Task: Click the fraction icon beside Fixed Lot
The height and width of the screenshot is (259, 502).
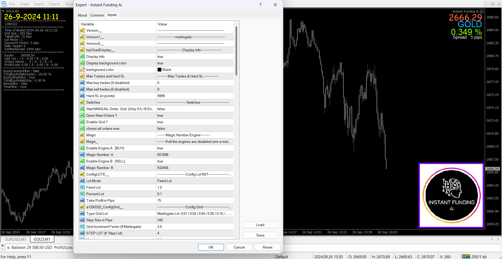Action: pyautogui.click(x=82, y=187)
